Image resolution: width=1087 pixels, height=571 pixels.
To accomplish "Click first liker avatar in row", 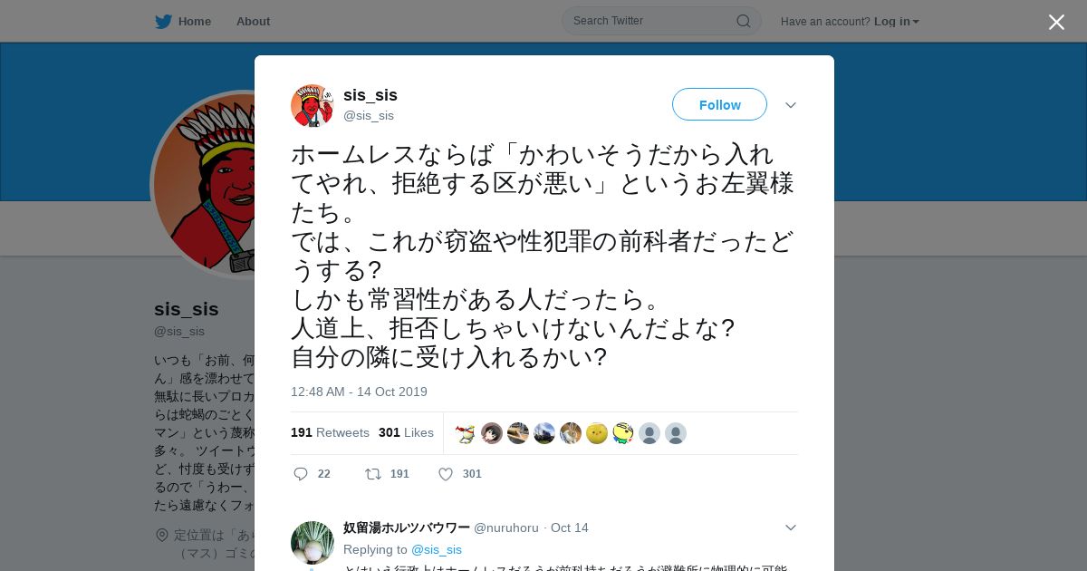I will (466, 433).
